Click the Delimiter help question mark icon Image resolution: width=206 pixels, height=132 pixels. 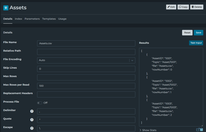(x=32, y=111)
